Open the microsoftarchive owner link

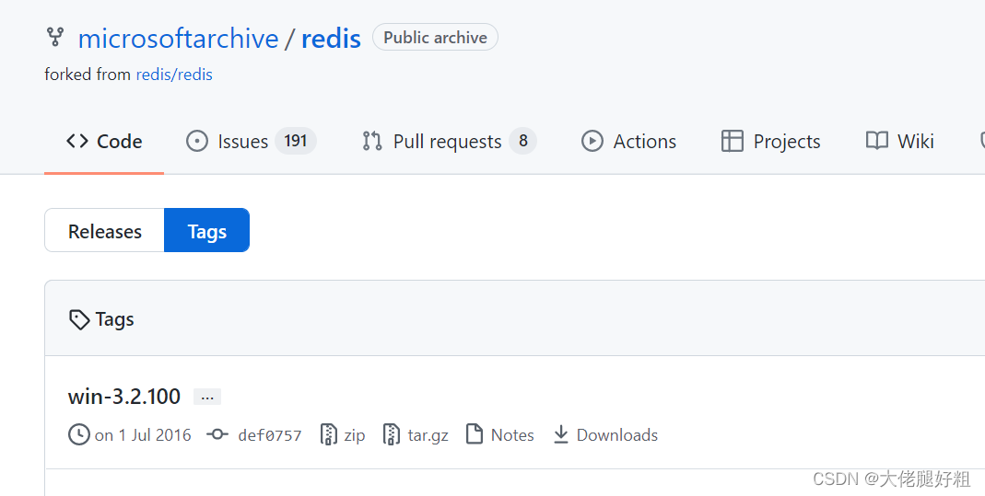pyautogui.click(x=178, y=39)
